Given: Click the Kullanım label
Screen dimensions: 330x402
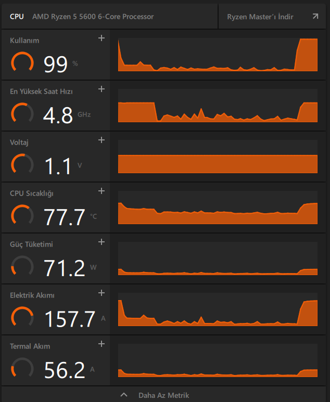Looking at the screenshot, I should pyautogui.click(x=24, y=41).
